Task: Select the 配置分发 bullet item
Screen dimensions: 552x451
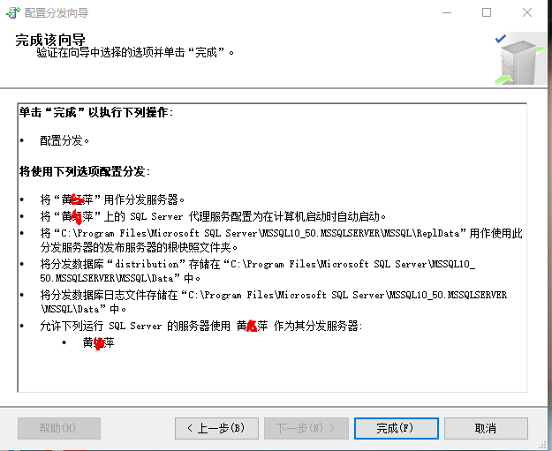Action: (64, 140)
